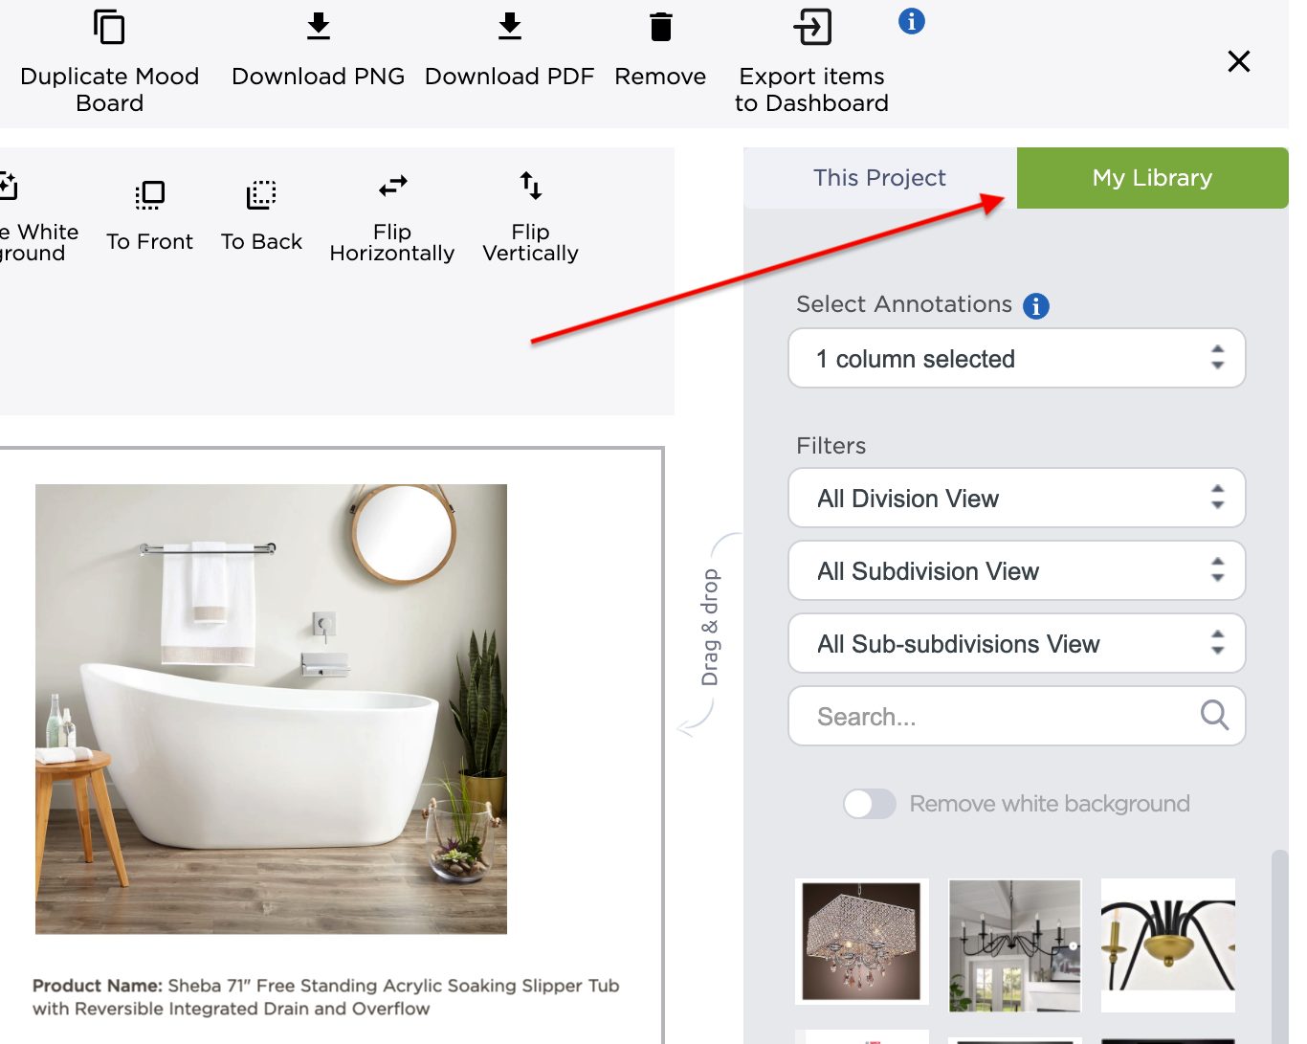Open info icon beside Select Annotations

(1036, 305)
